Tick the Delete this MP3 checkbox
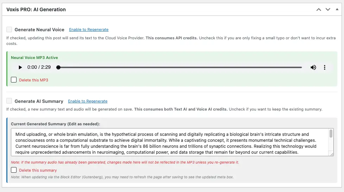The image size is (344, 192). click(14, 80)
